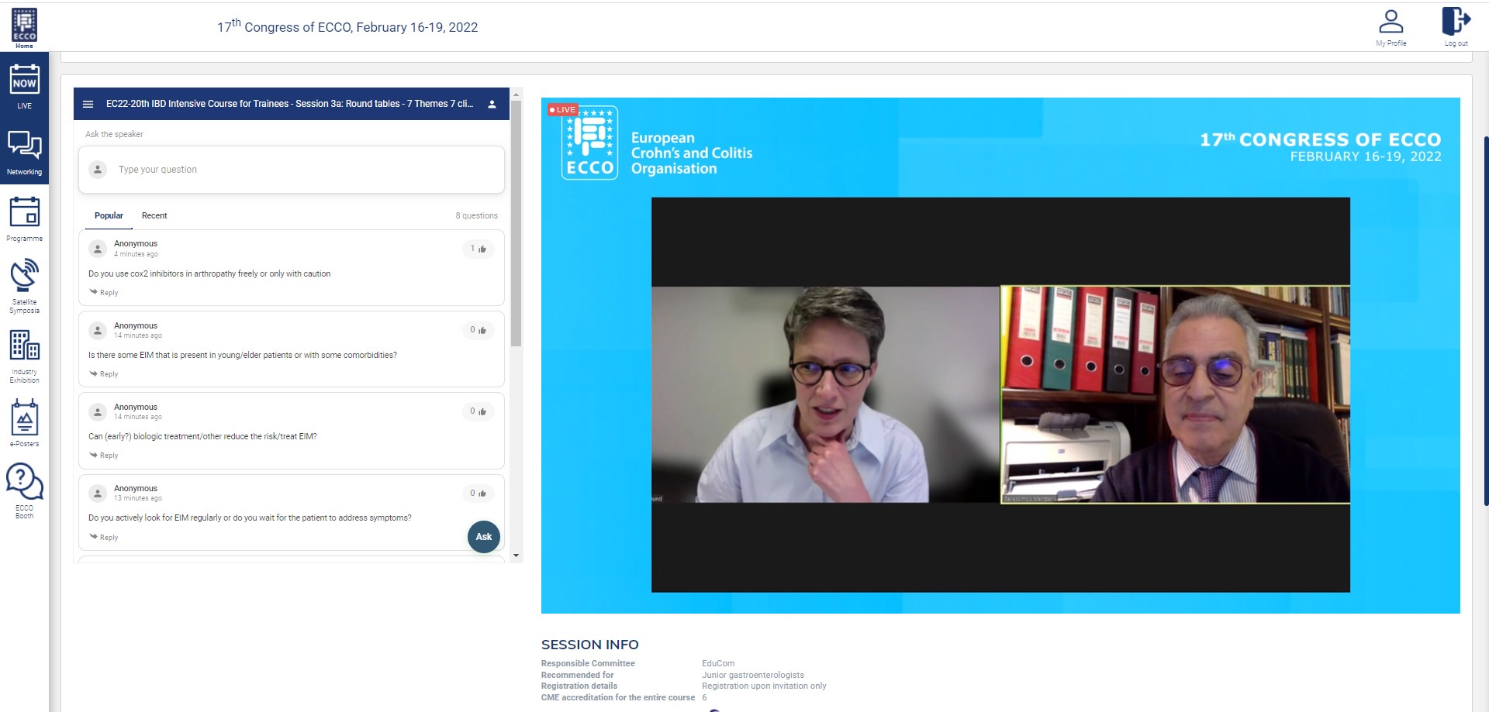
Task: Focus the Type your question field
Action: [x=292, y=170]
